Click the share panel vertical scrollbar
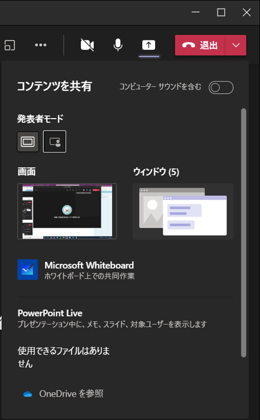This screenshot has height=420, width=260. point(244,233)
